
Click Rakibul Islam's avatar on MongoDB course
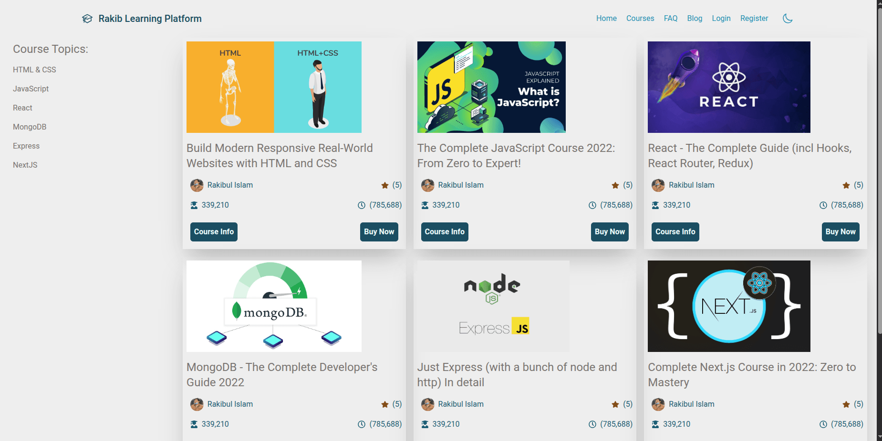[x=197, y=404]
